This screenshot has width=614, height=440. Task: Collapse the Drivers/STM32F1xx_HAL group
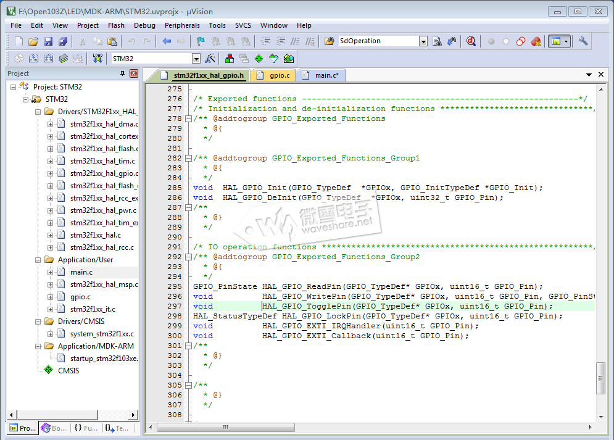(x=38, y=112)
